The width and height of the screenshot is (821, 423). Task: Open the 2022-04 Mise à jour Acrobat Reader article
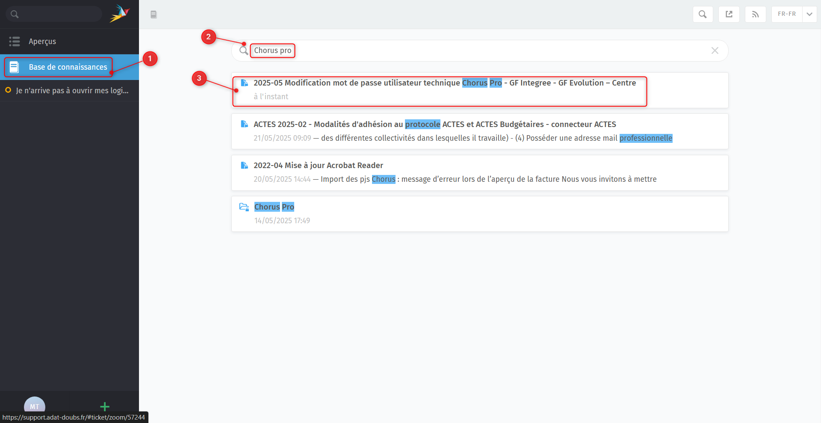click(318, 166)
